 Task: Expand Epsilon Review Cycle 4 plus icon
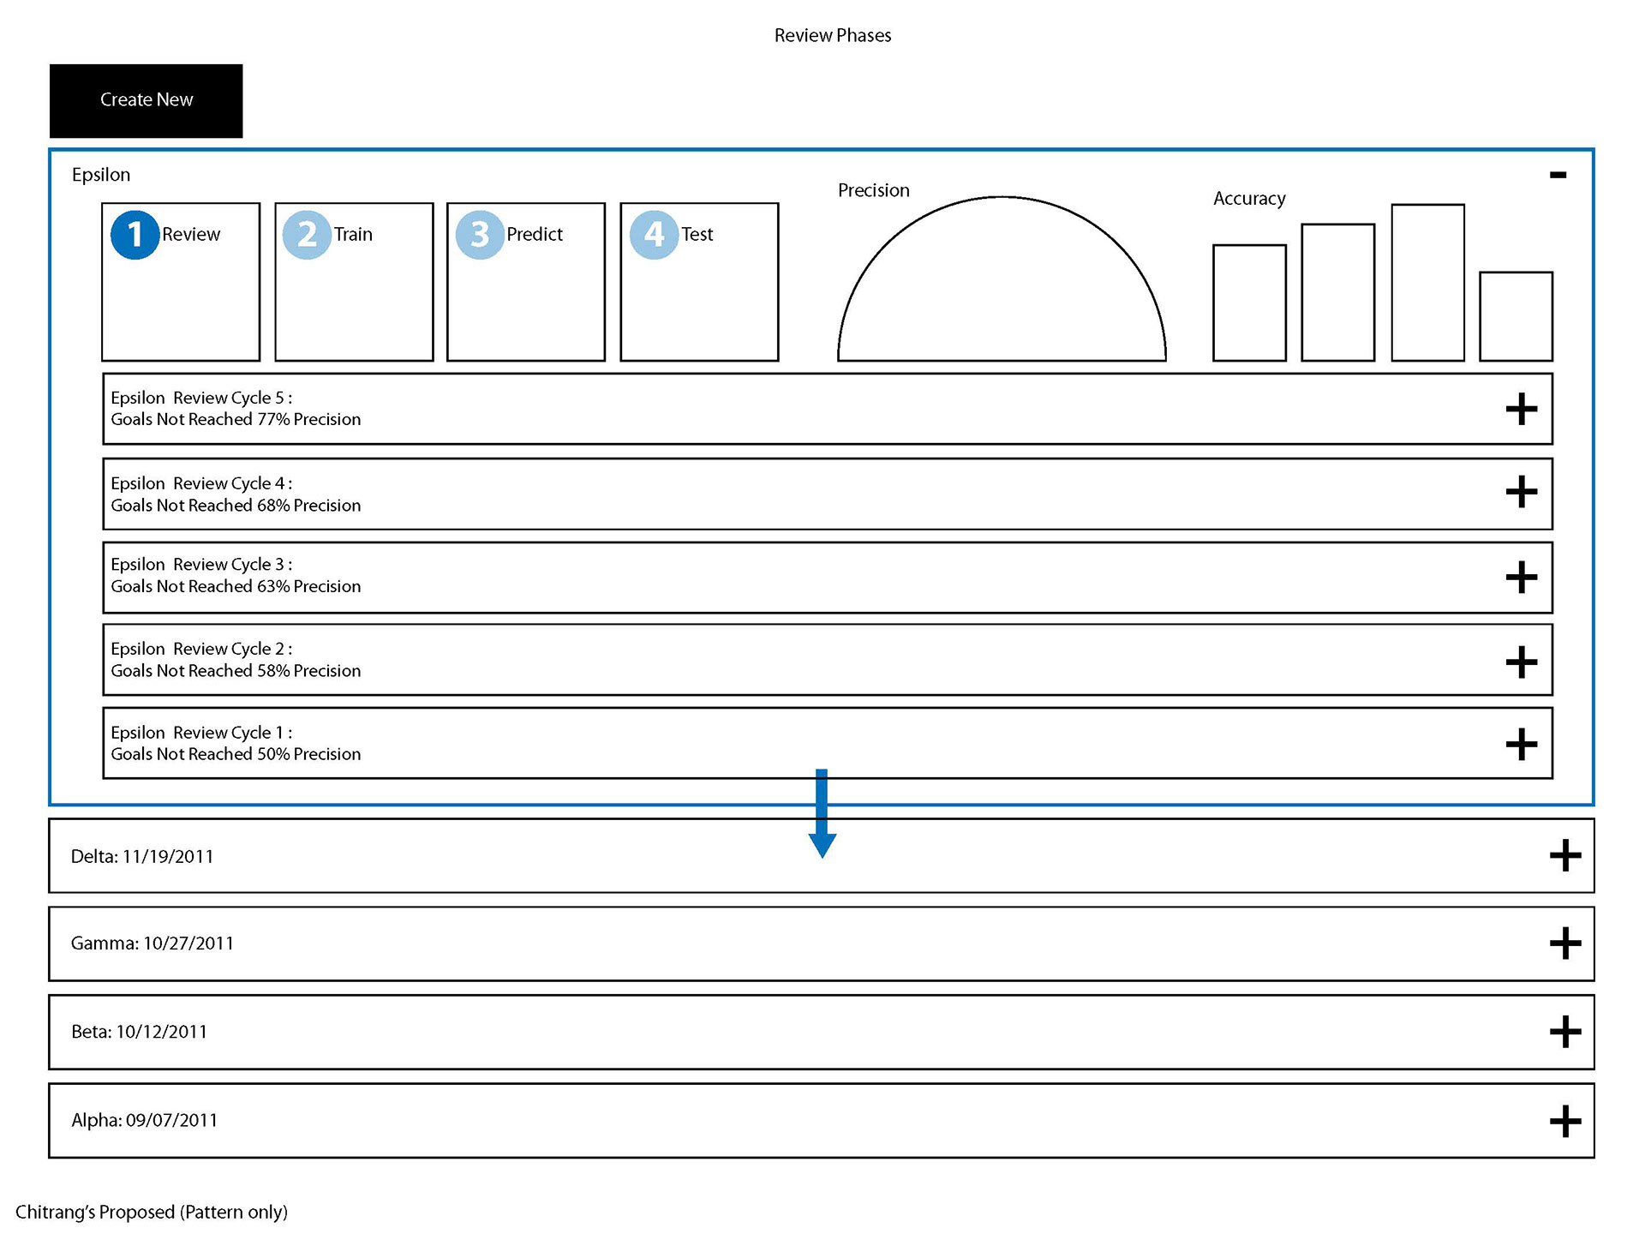click(x=1521, y=492)
